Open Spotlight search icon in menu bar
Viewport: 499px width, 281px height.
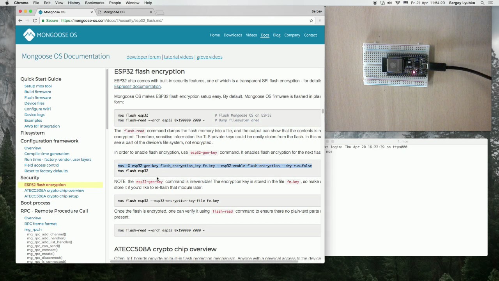[482, 3]
